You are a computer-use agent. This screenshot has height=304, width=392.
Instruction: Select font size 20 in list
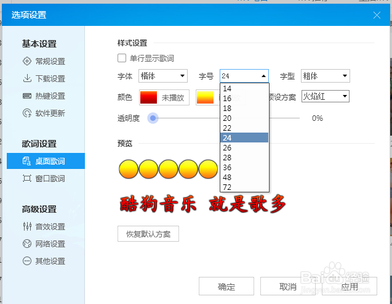[244, 118]
